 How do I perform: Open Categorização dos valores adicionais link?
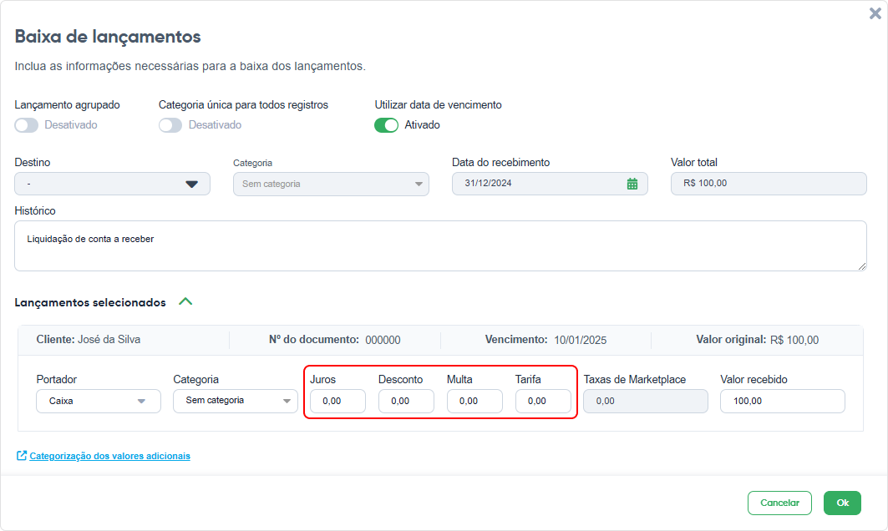[x=110, y=456]
